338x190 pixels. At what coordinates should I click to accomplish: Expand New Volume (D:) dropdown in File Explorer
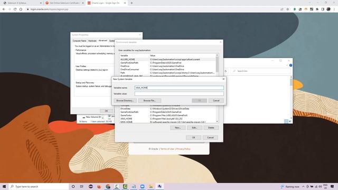[x=103, y=117]
